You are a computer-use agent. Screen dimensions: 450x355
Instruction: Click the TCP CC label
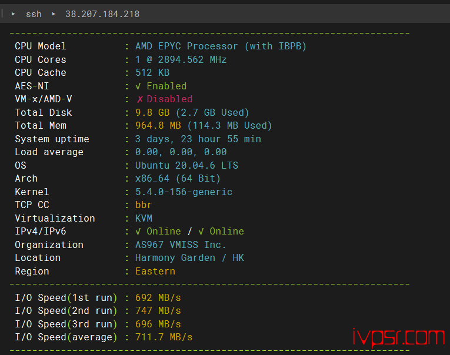pos(32,205)
